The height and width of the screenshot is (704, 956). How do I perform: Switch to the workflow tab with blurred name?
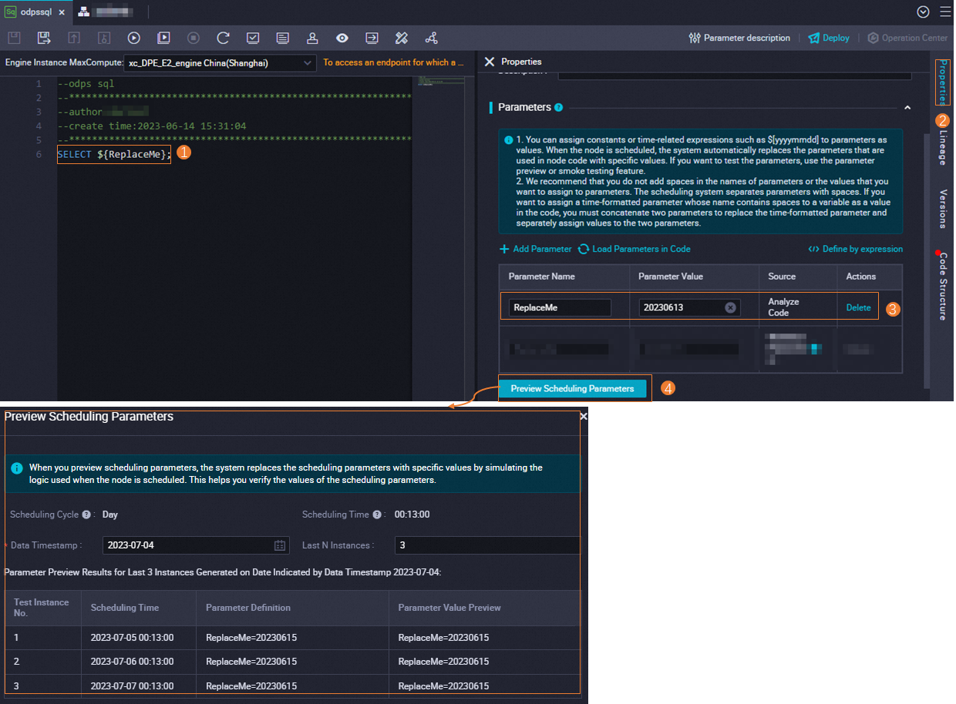click(x=108, y=12)
